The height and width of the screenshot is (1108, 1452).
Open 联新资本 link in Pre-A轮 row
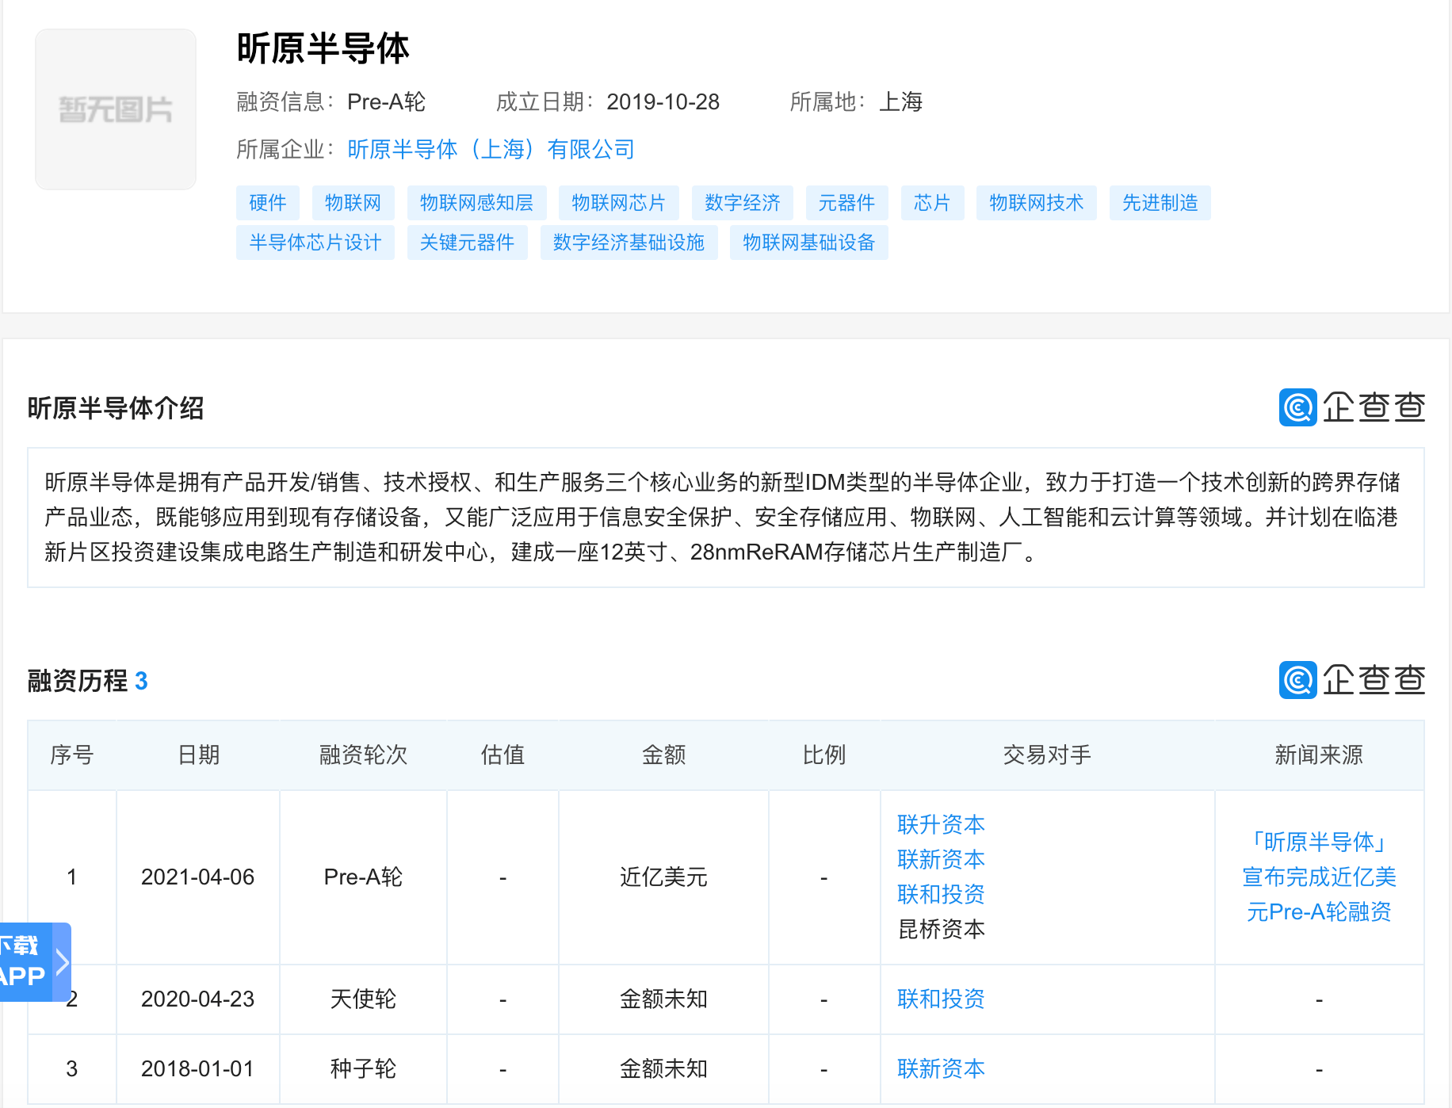pos(941,859)
